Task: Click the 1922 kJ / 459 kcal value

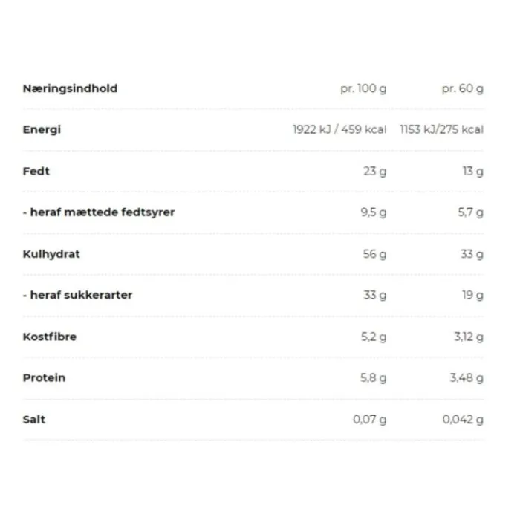Action: pos(339,129)
